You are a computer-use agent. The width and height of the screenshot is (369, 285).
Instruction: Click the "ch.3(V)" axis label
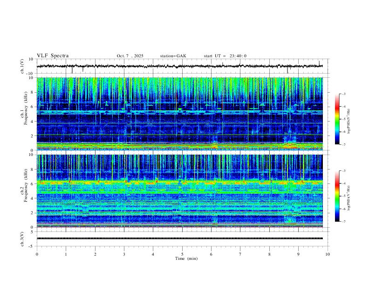pos(22,239)
